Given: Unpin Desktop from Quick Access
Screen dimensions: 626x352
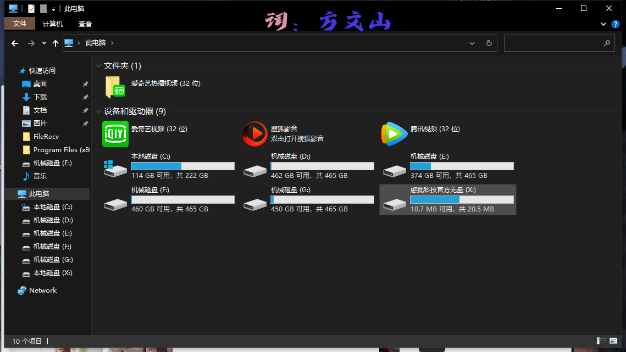Looking at the screenshot, I should pos(85,84).
